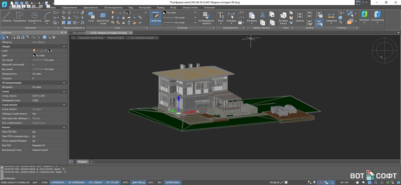The height and width of the screenshot is (185, 401).
Task: Click the Пользовательский вид view button
Action: point(91,38)
